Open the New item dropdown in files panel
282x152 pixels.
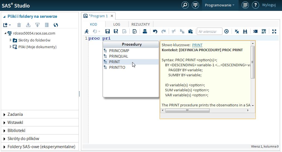pos(7,25)
